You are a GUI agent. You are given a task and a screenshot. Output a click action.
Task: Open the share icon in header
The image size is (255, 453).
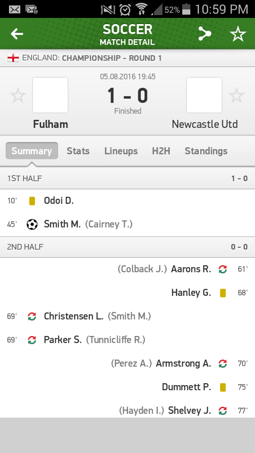[204, 34]
